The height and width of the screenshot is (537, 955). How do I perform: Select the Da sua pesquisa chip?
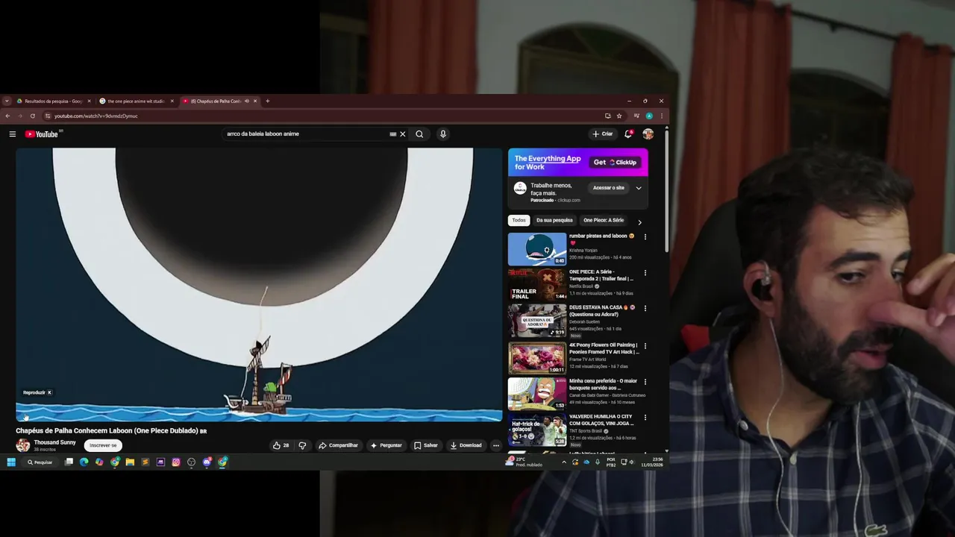point(554,220)
